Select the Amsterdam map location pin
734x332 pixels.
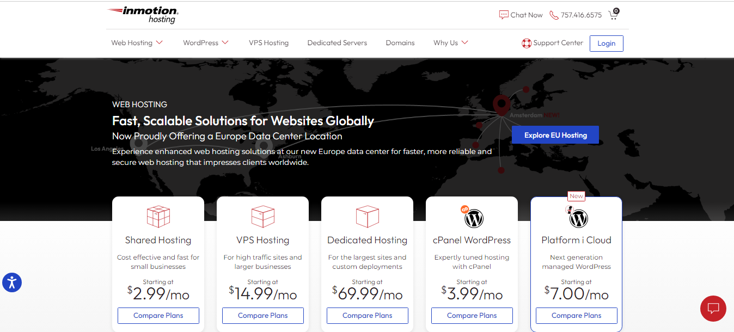pyautogui.click(x=500, y=103)
